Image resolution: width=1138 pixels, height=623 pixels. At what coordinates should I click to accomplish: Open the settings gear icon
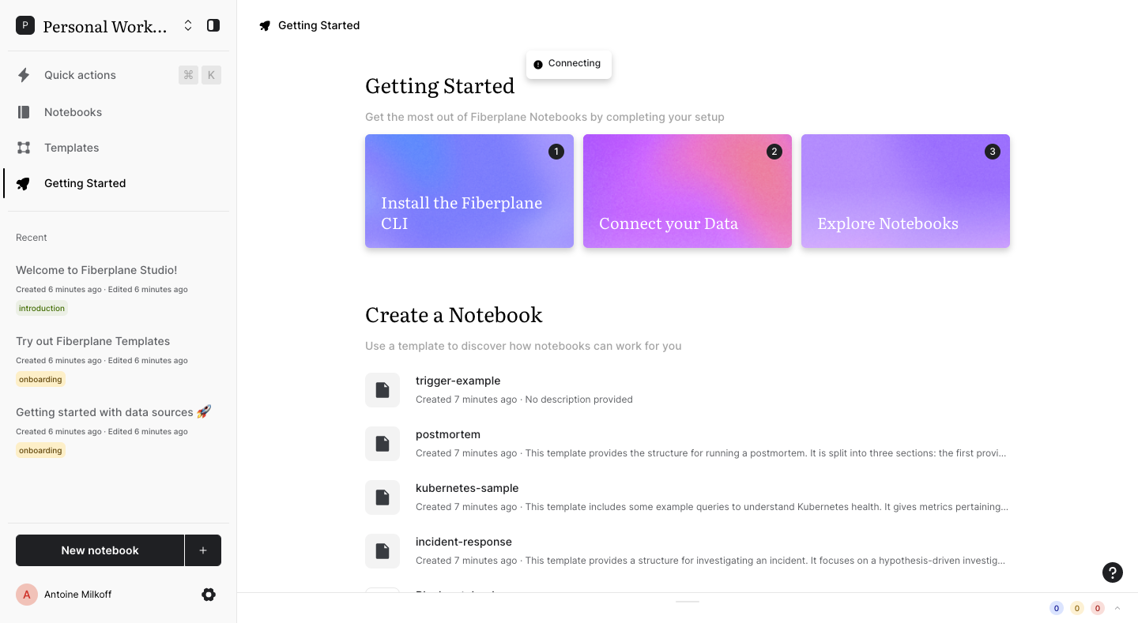209,595
